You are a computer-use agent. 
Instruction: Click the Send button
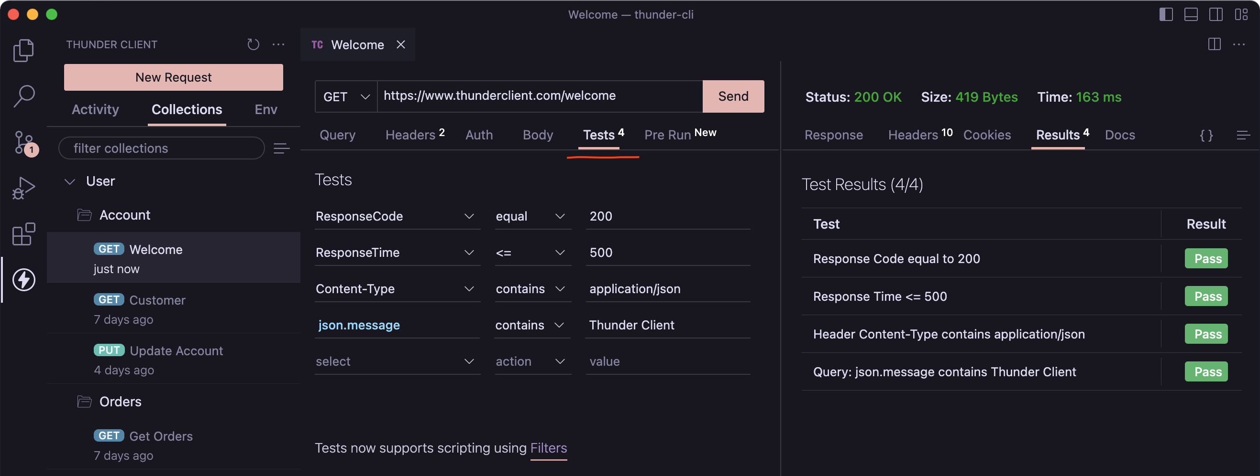pyautogui.click(x=733, y=96)
